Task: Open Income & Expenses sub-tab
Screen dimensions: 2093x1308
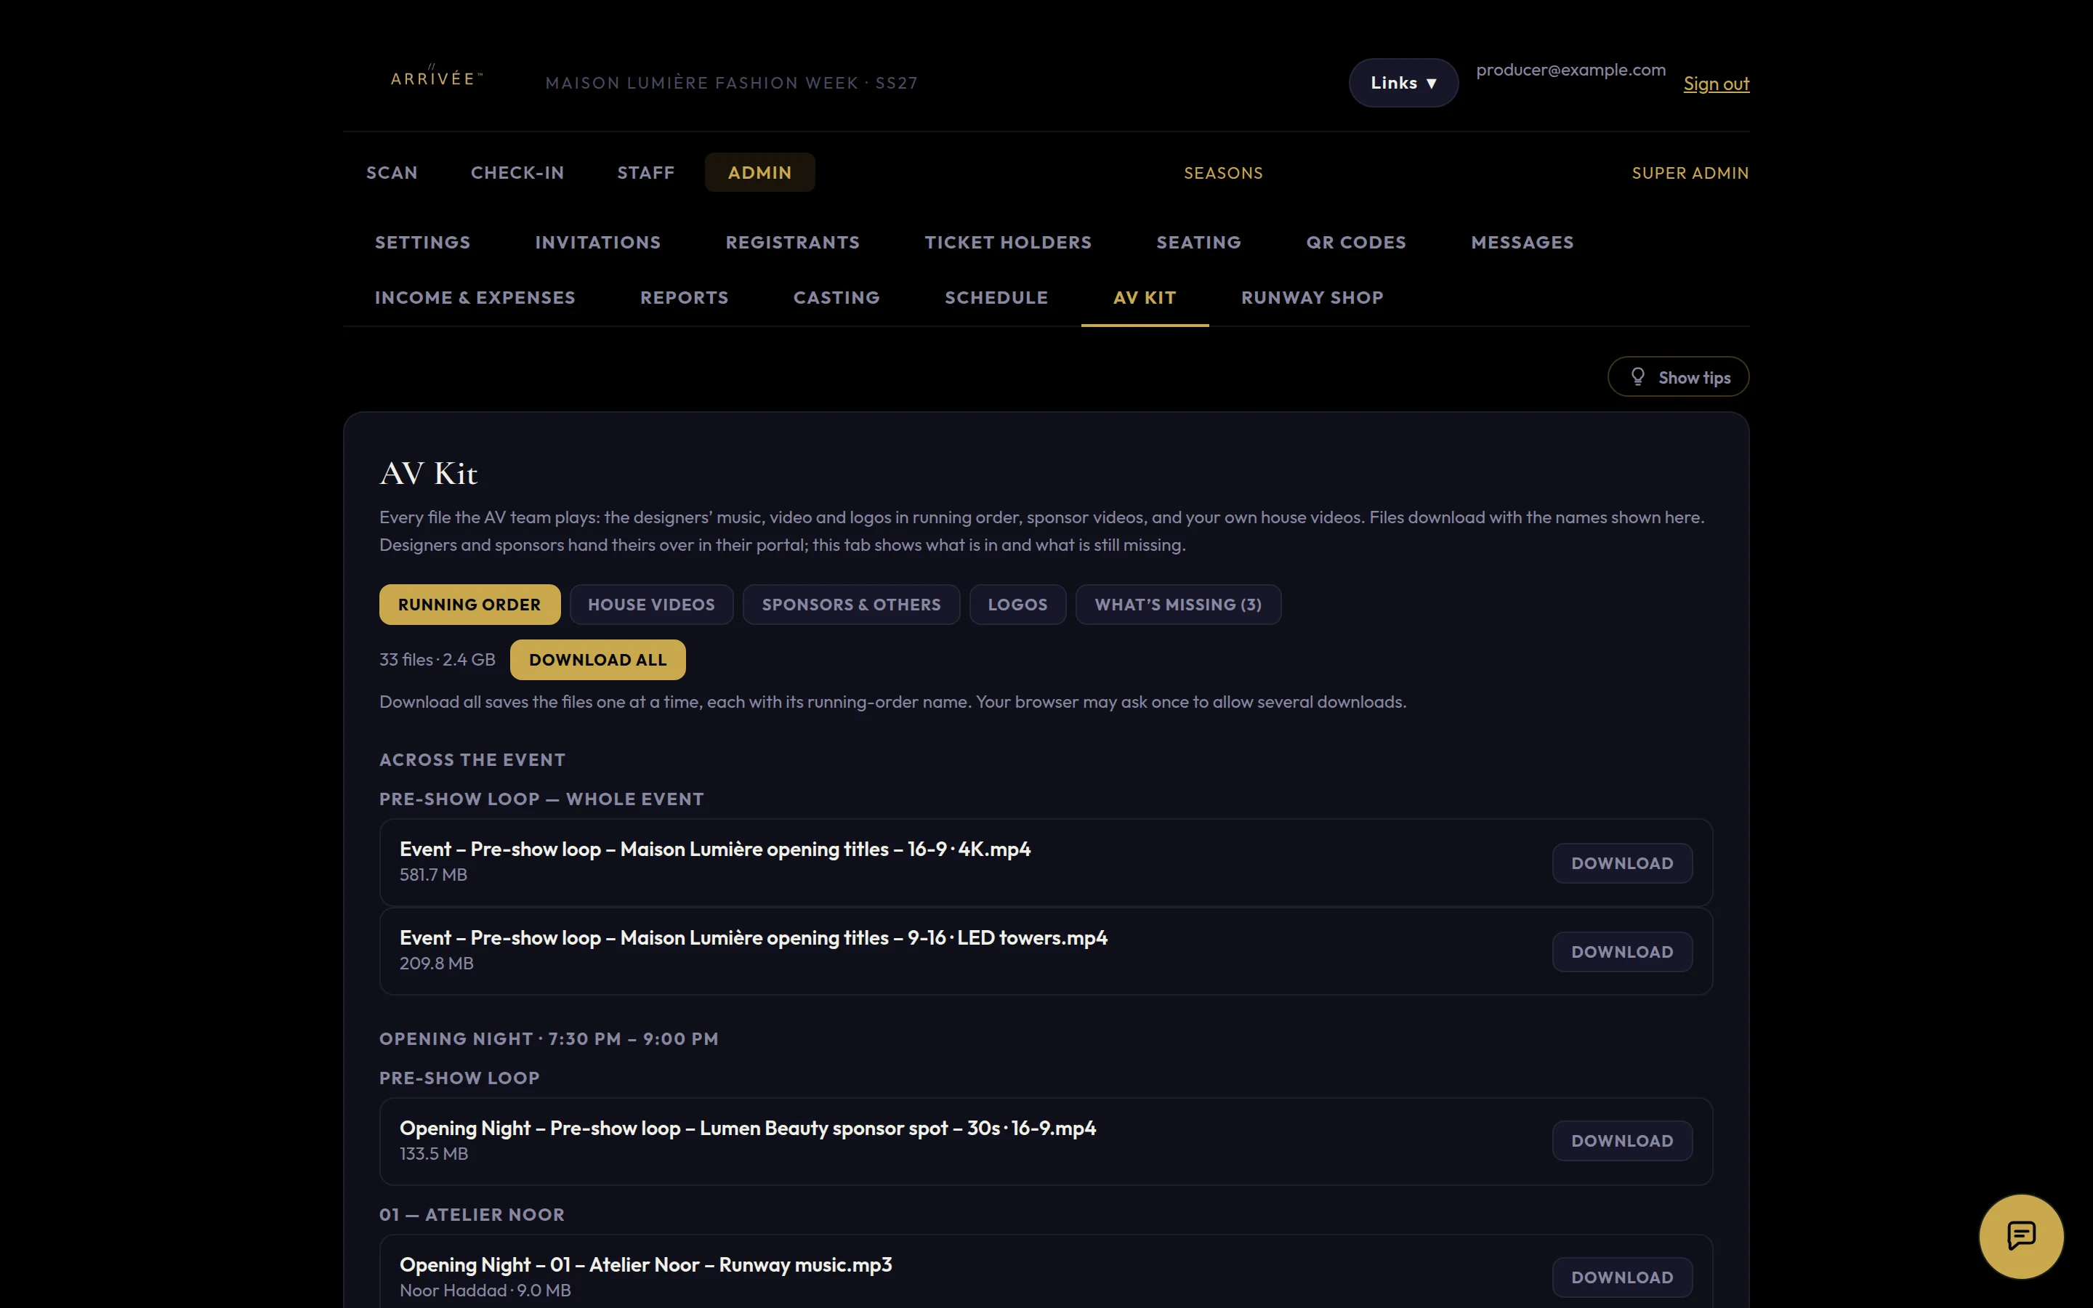Action: pyautogui.click(x=475, y=298)
